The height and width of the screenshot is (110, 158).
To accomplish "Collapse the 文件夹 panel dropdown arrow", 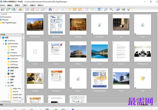I will [x=22, y=35].
